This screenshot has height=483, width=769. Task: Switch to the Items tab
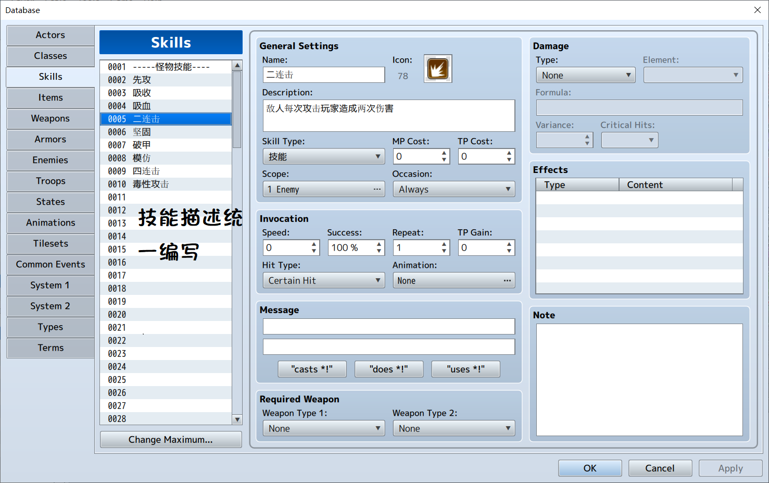(51, 97)
